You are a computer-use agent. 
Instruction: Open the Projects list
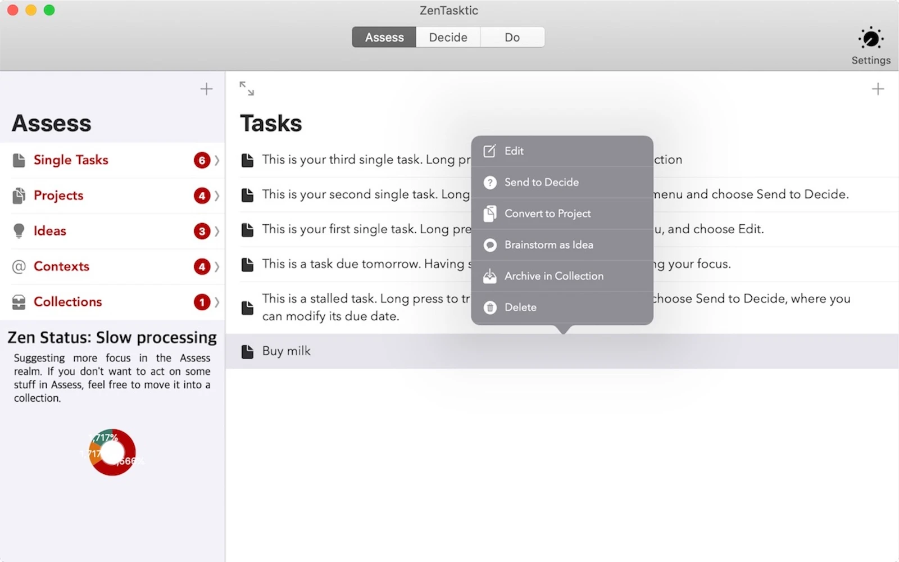112,196
